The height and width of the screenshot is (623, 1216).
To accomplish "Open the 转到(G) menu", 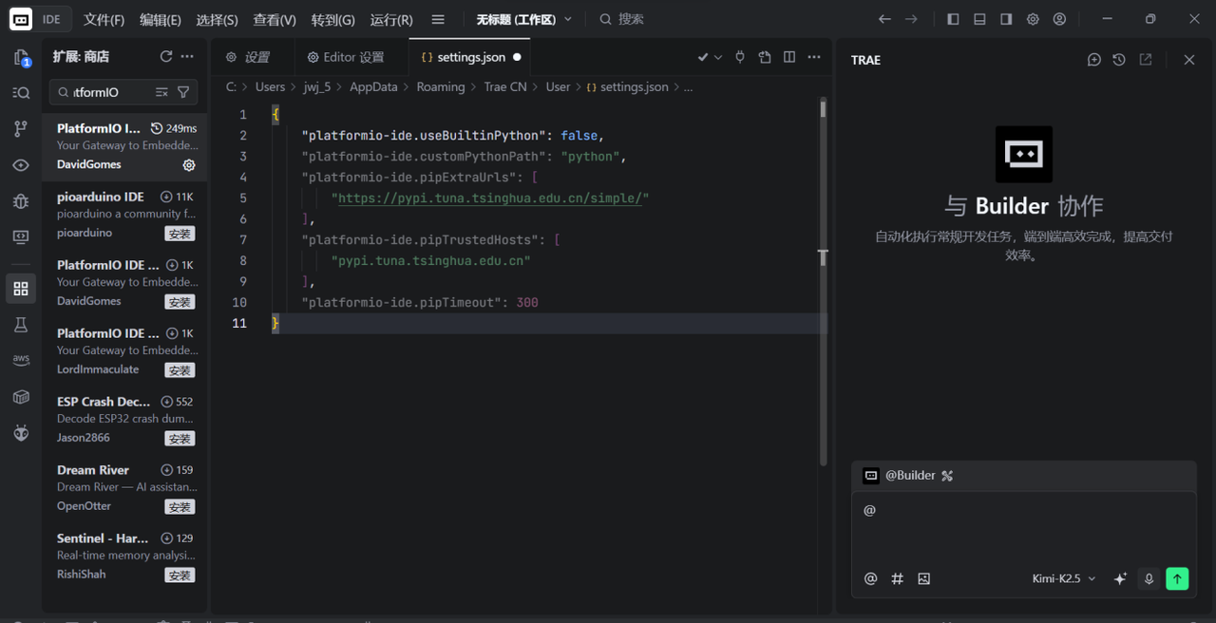I will coord(332,19).
